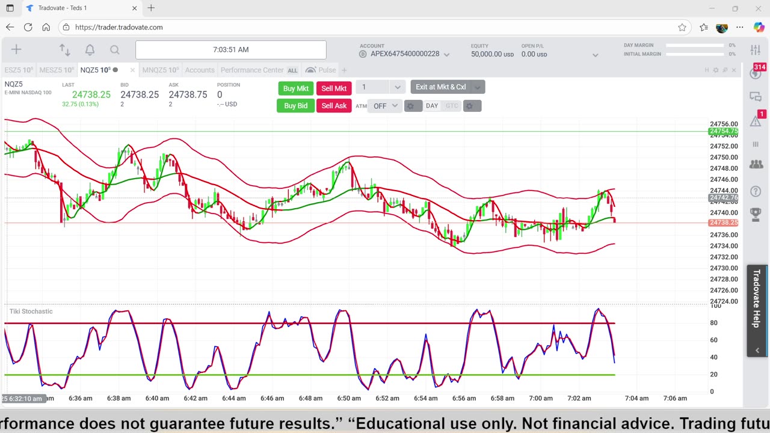Select DAY time-in-force option
Image resolution: width=770 pixels, height=433 pixels.
coord(432,106)
